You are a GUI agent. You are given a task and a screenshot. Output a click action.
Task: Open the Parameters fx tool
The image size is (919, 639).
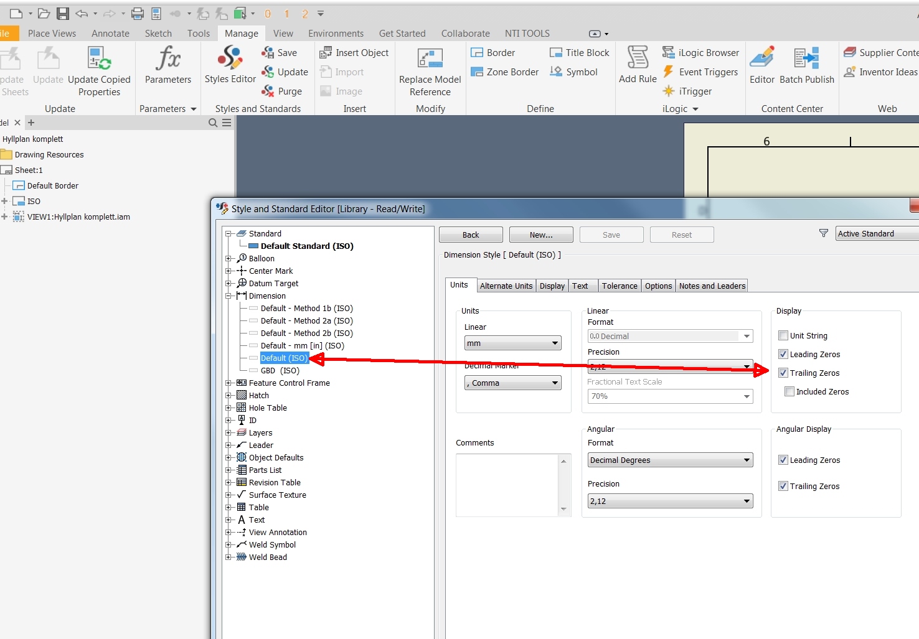pyautogui.click(x=168, y=65)
